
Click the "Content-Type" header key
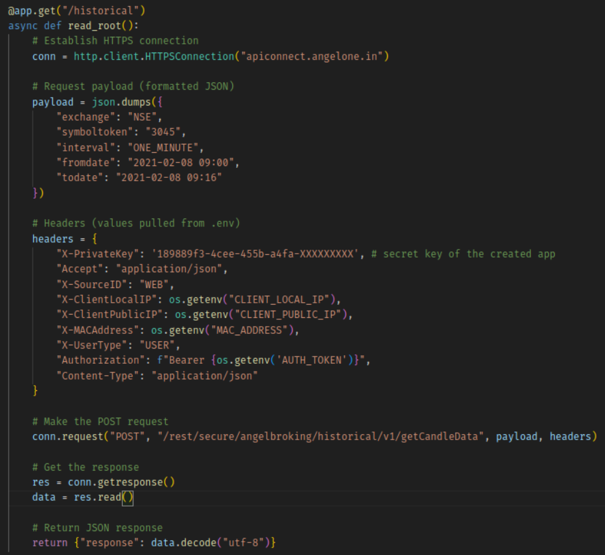click(98, 376)
